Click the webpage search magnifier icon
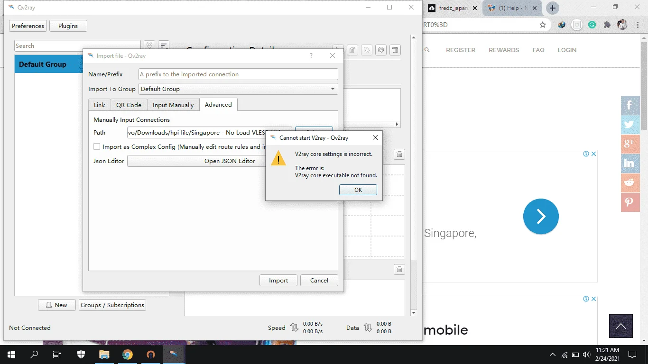Viewport: 648px width, 364px height. [427, 50]
